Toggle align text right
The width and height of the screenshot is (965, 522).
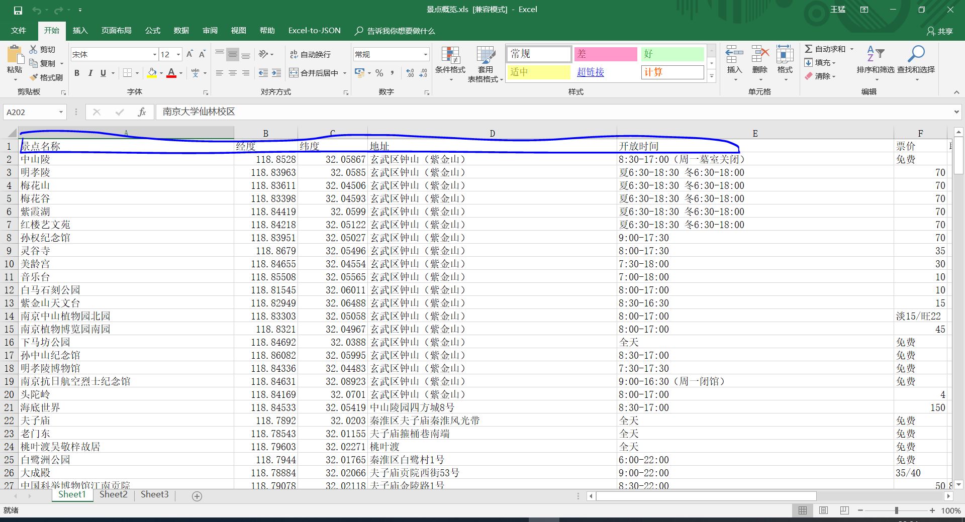[x=246, y=73]
